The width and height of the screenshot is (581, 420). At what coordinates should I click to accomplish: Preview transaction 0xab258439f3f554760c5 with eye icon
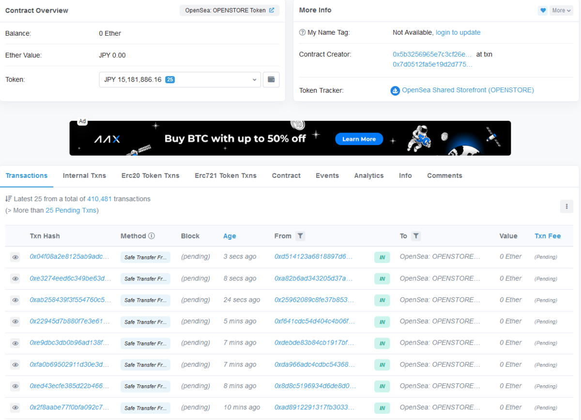15,300
